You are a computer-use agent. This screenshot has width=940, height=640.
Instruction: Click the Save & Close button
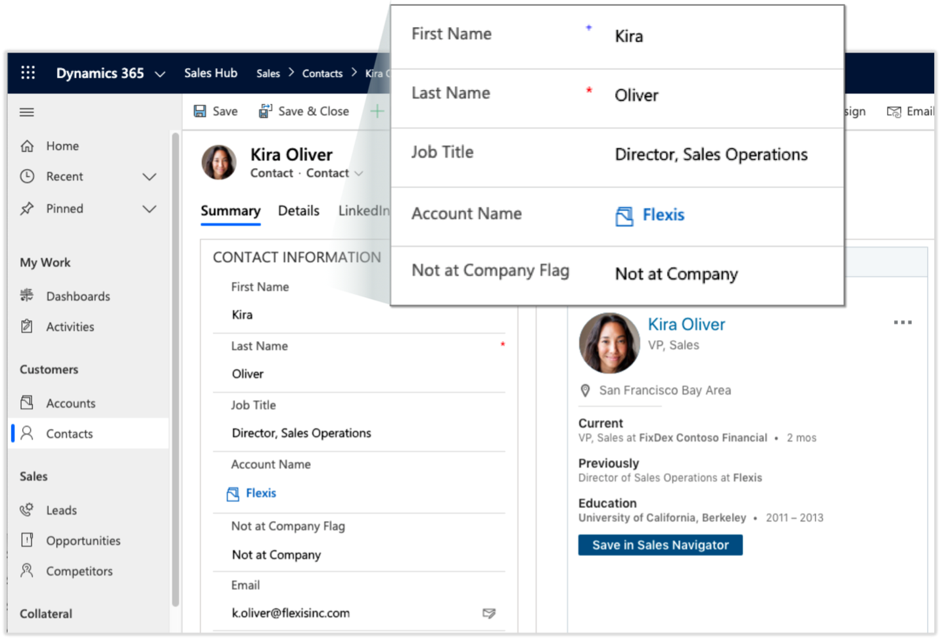(x=304, y=111)
